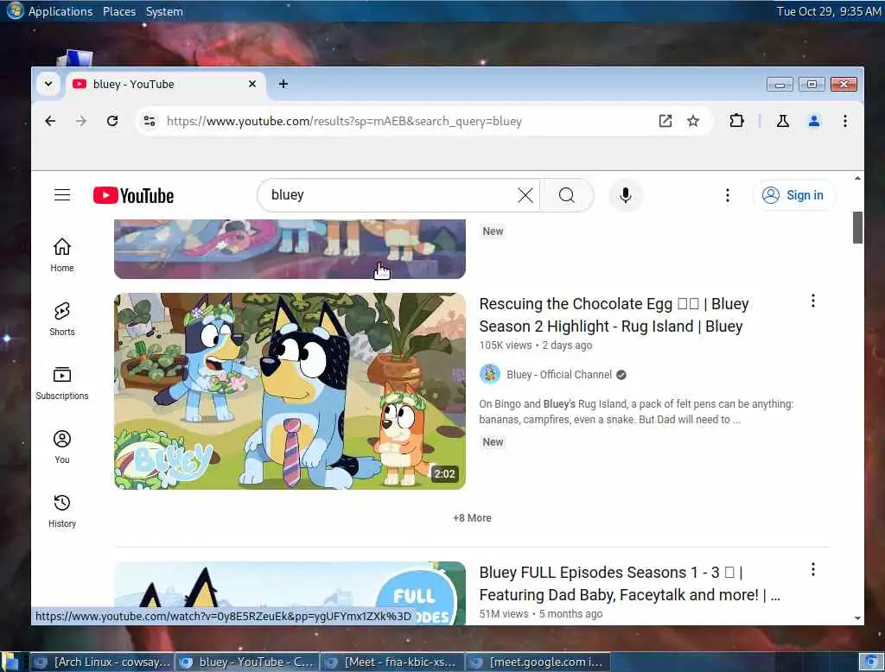This screenshot has width=885, height=672.
Task: Go back in the browser
Action: coord(50,121)
